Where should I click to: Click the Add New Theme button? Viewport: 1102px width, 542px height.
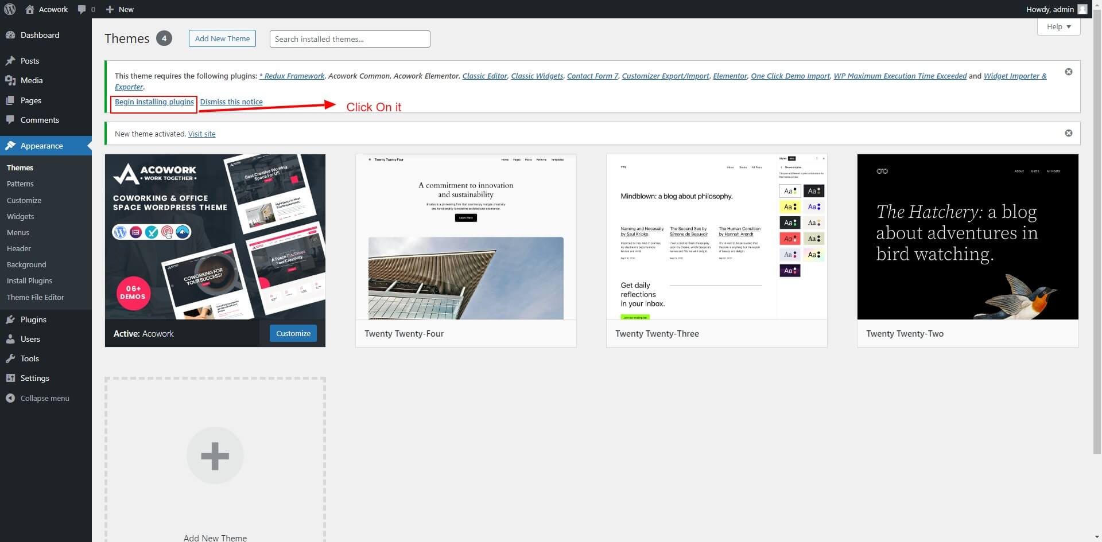[x=222, y=38]
